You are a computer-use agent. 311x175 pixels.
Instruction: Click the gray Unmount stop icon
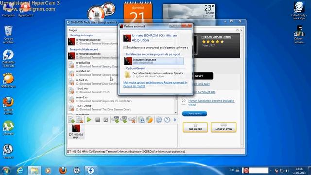tap(97, 120)
